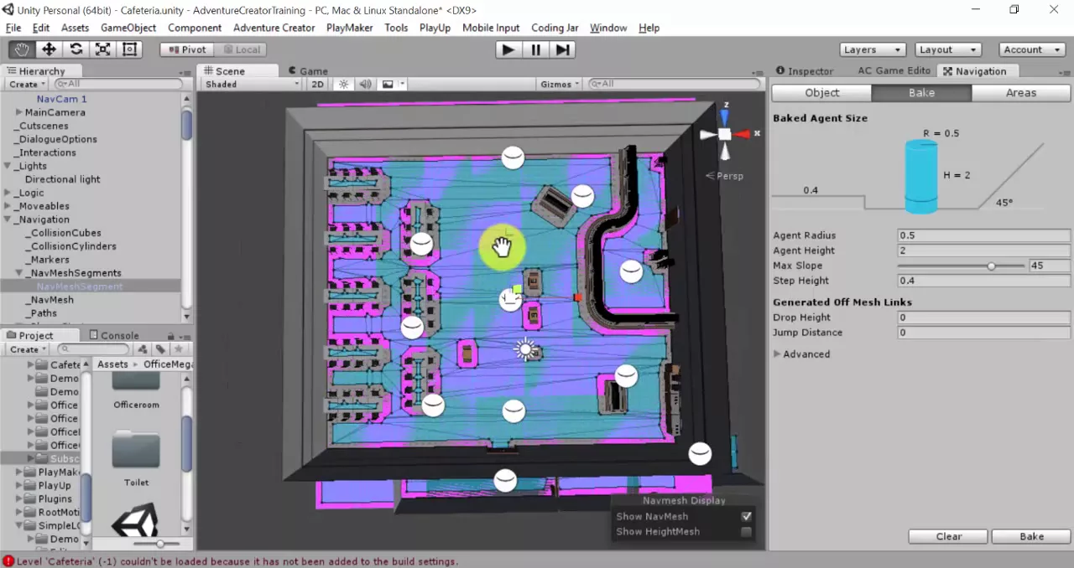Open the Shaded draw mode dropdown
The width and height of the screenshot is (1074, 568).
252,84
